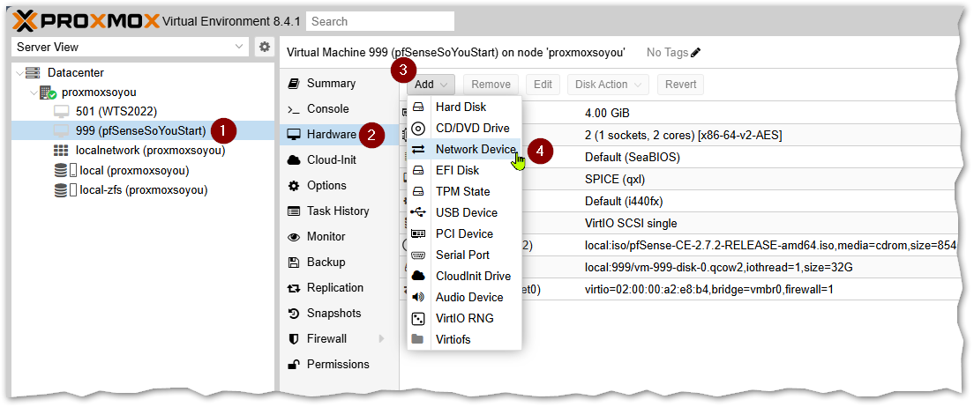Click the Search input field
The height and width of the screenshot is (407, 974).
tap(381, 21)
